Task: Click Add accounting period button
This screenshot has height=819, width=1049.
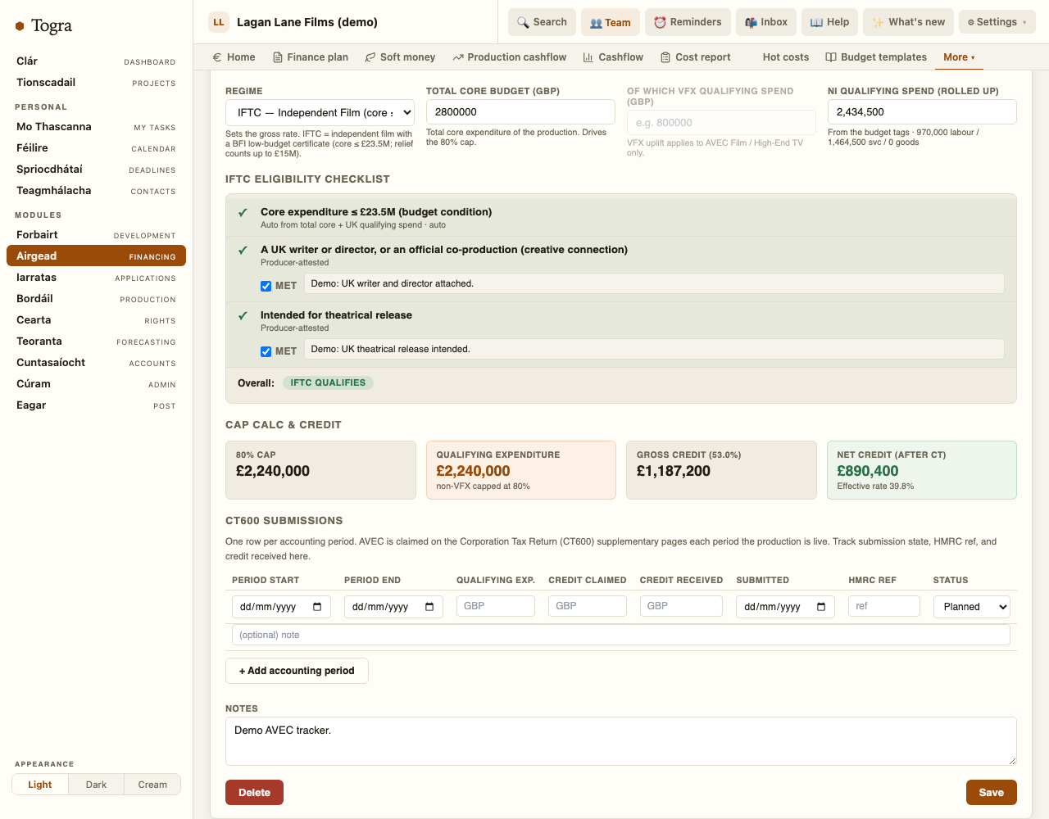Action: click(x=297, y=671)
